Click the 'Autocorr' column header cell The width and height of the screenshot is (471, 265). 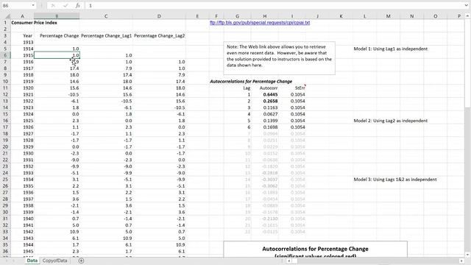tap(269, 88)
